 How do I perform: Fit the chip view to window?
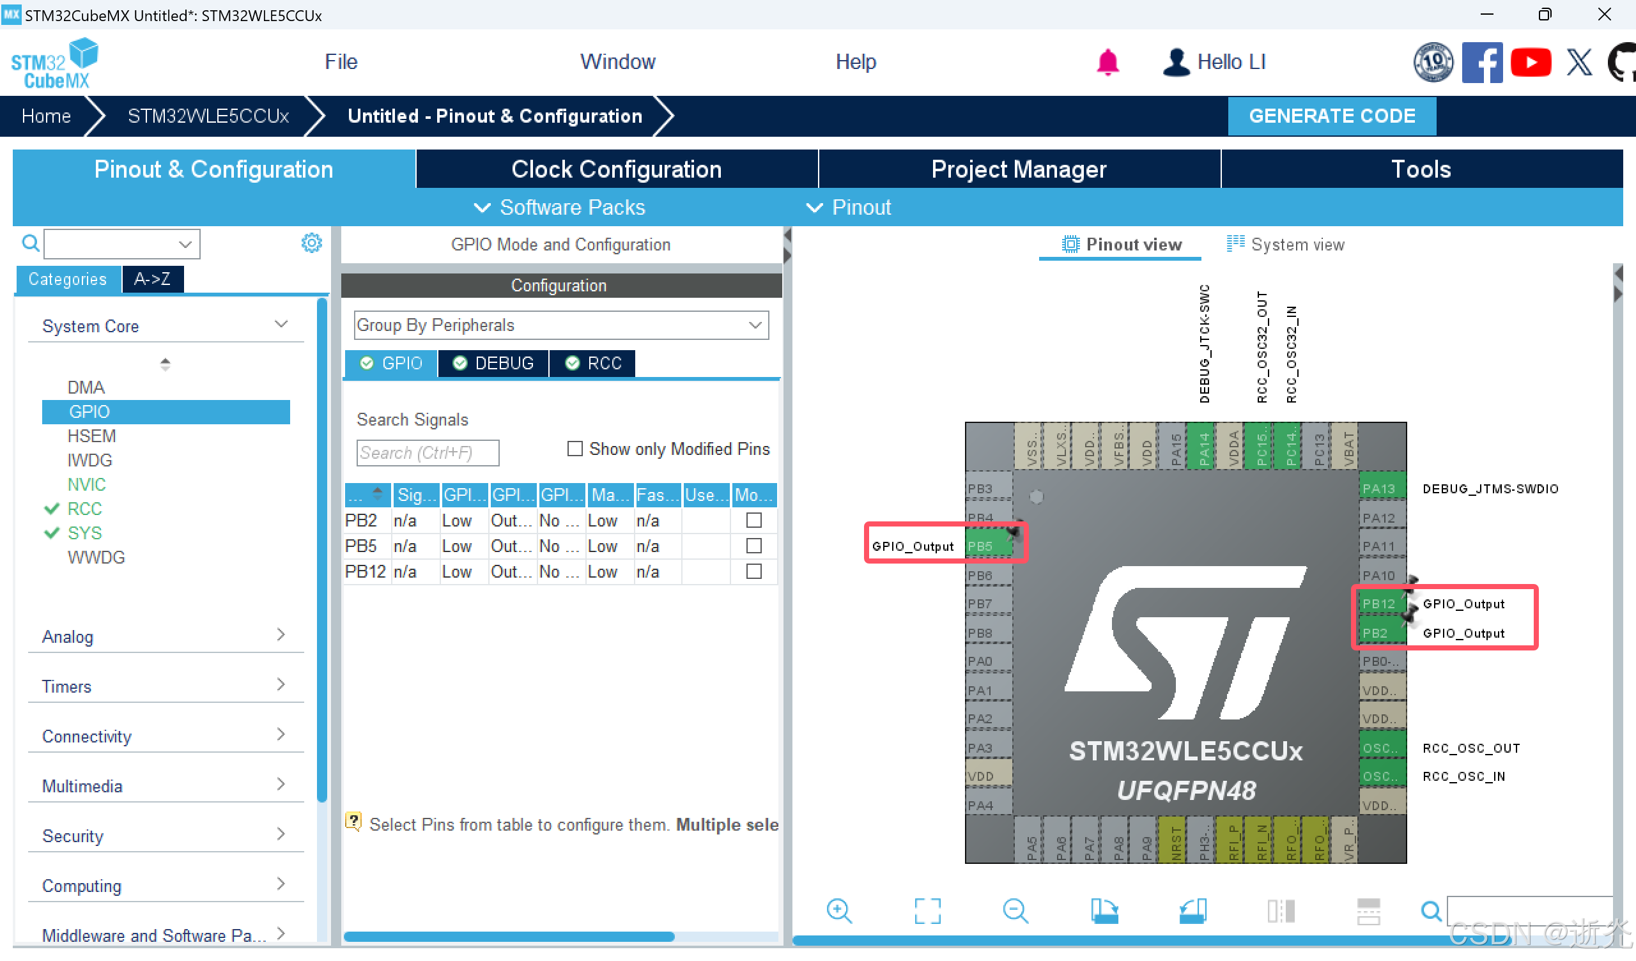click(x=927, y=911)
